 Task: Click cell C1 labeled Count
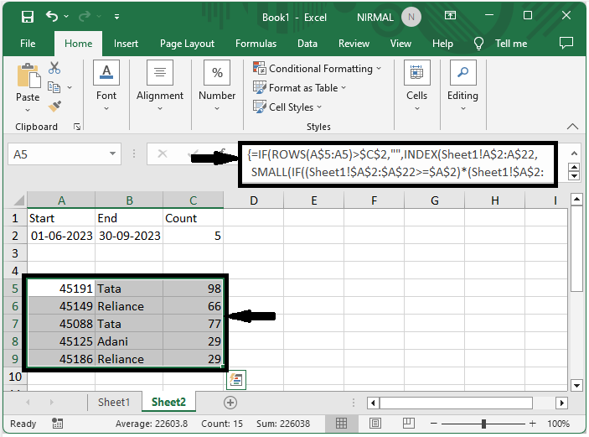[x=193, y=218]
